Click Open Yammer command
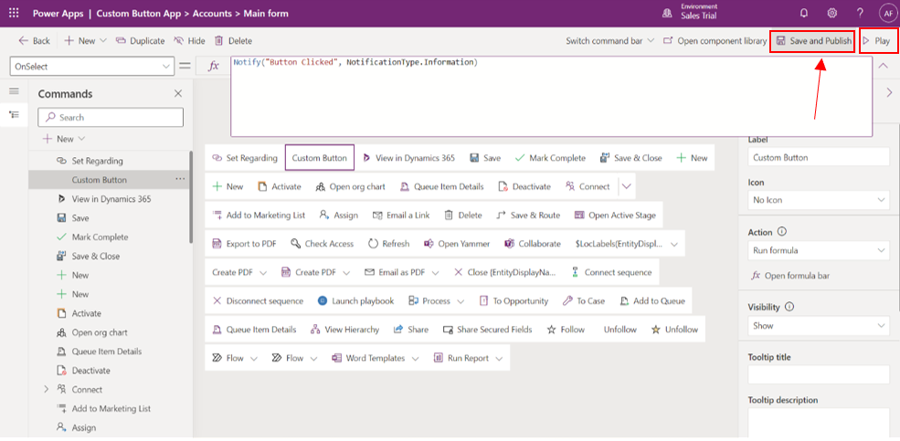Screen dimensions: 900x441 (x=457, y=244)
